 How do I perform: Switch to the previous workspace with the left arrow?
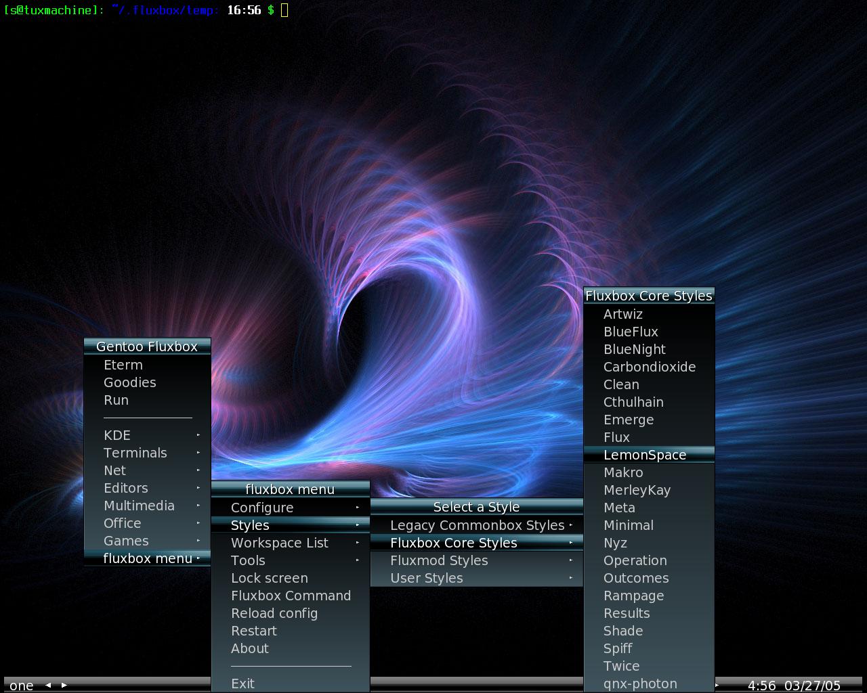click(48, 685)
